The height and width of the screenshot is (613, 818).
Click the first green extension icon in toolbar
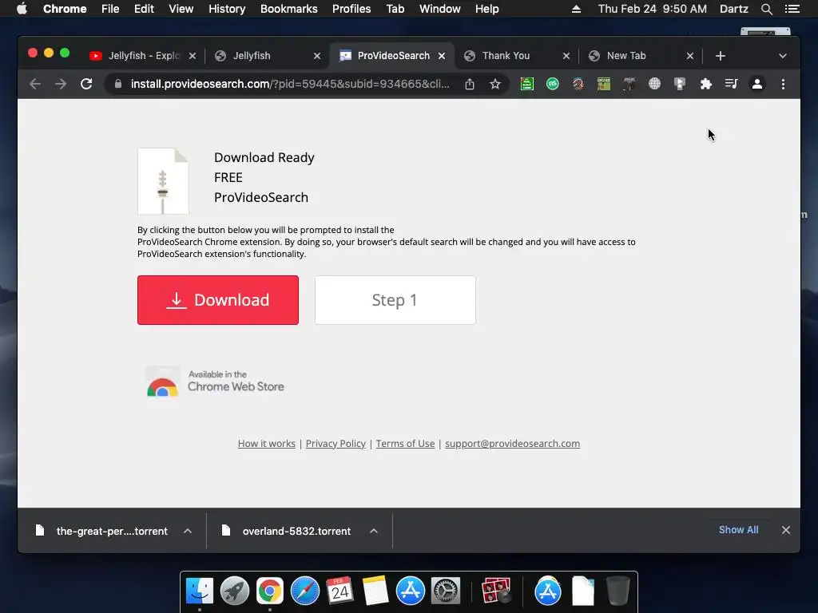[527, 84]
